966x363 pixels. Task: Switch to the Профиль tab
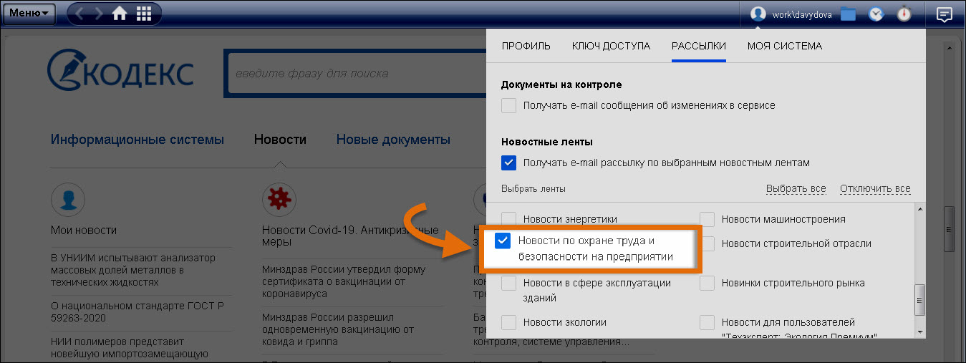click(526, 46)
